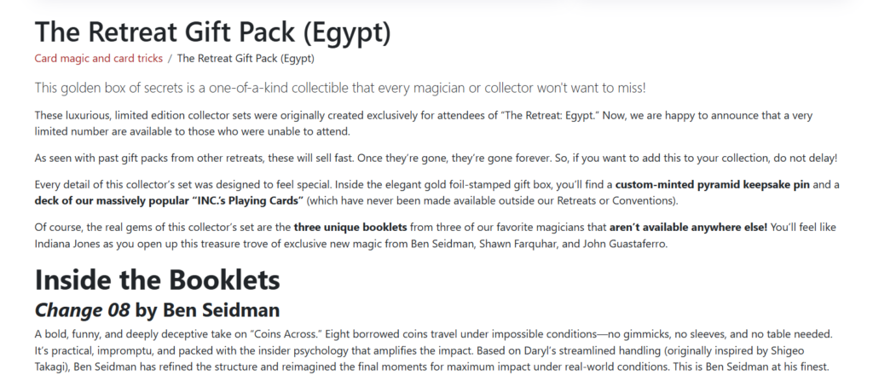Click the Coins Across description paragraph
This screenshot has height=387, width=873.
[434, 351]
